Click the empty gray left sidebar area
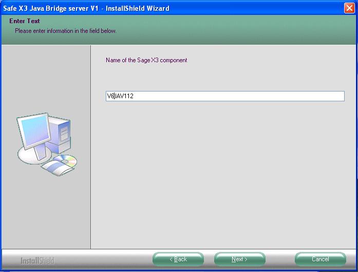Viewport: 358px width, 272px height. coord(46,216)
